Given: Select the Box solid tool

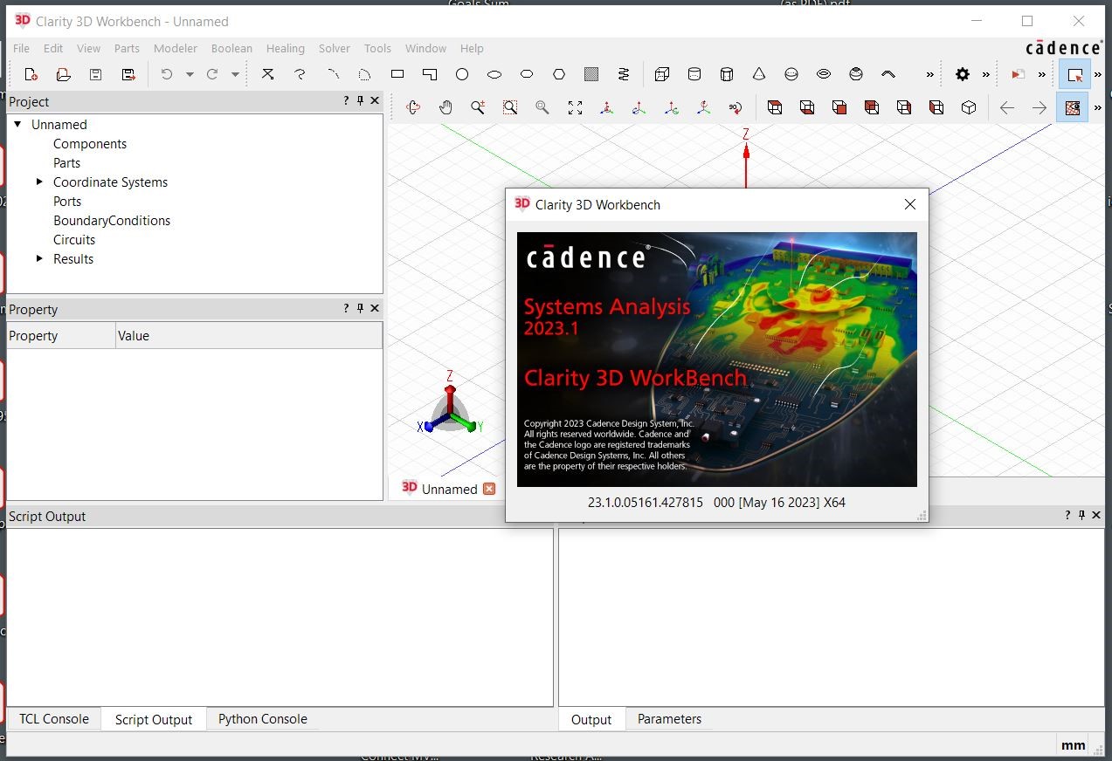Looking at the screenshot, I should pyautogui.click(x=662, y=75).
